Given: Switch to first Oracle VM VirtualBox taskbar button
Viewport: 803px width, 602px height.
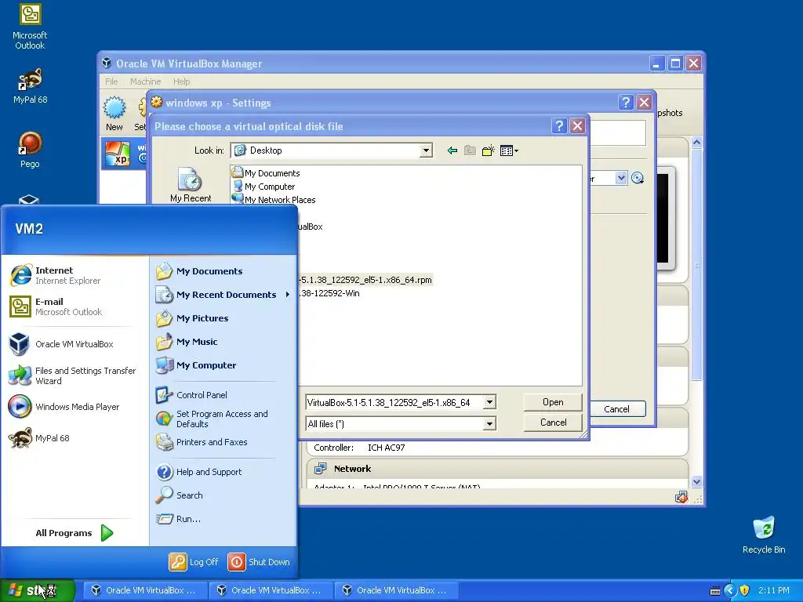Looking at the screenshot, I should tap(144, 591).
